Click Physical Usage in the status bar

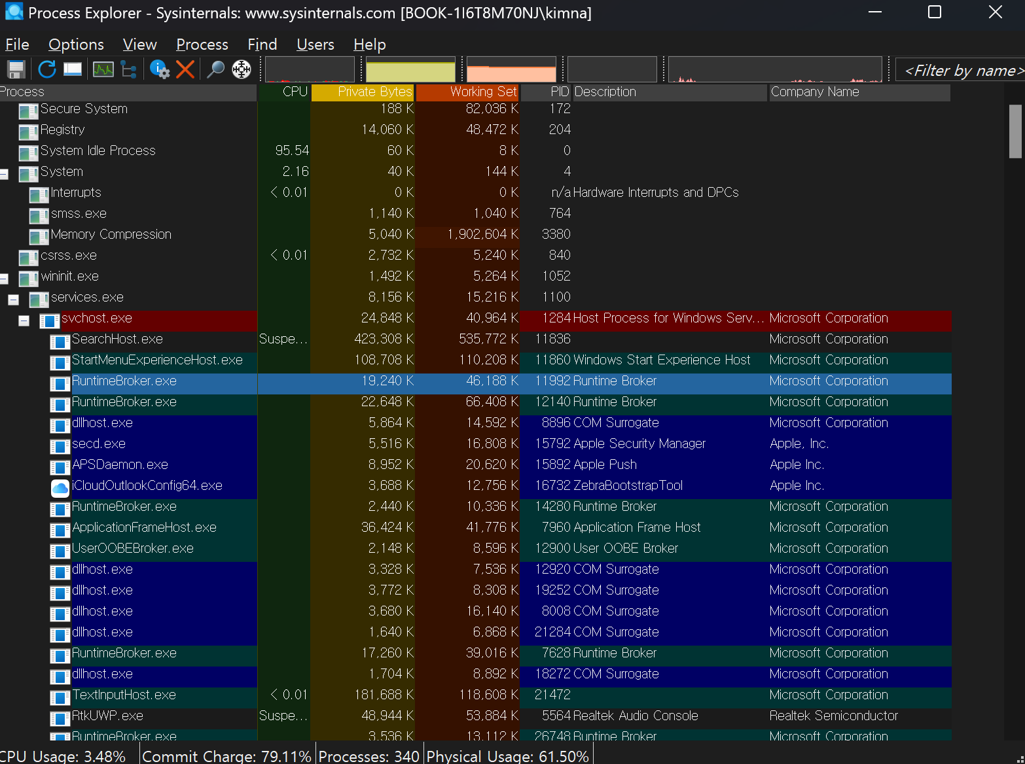coord(508,756)
